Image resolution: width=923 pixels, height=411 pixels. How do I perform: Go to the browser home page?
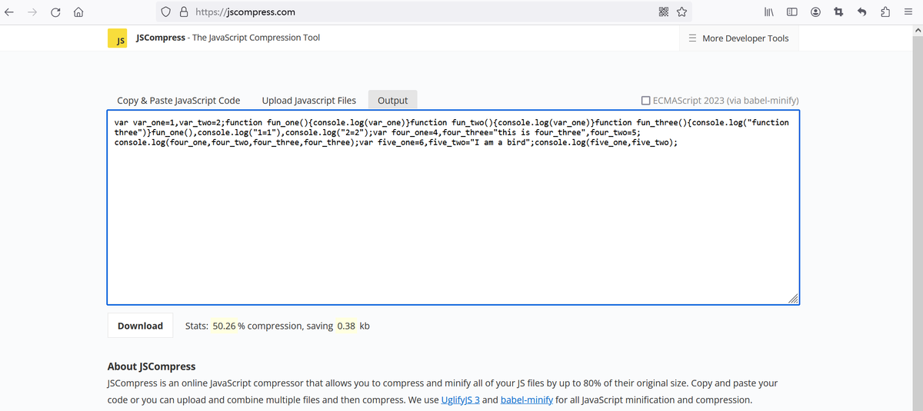point(78,12)
